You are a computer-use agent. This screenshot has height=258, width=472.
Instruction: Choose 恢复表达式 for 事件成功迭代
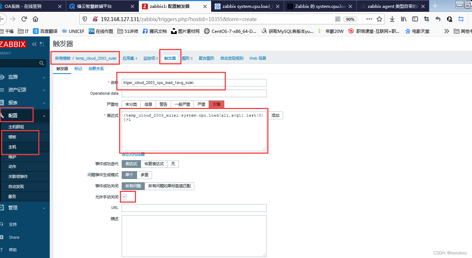pos(154,164)
